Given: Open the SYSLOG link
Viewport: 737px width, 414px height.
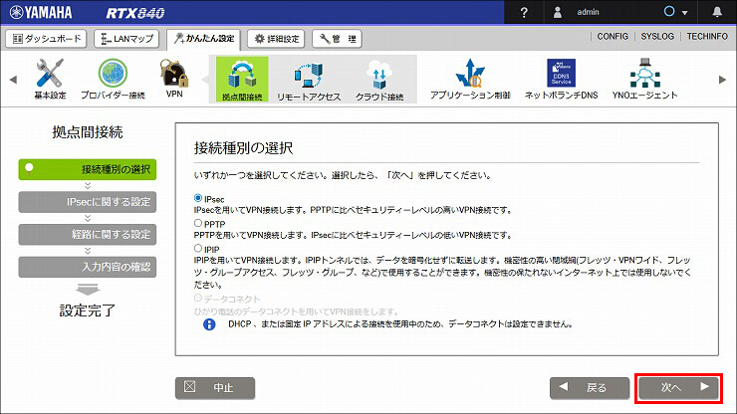Looking at the screenshot, I should (x=657, y=36).
